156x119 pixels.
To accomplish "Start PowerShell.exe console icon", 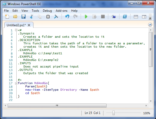I will coord(125,17).
